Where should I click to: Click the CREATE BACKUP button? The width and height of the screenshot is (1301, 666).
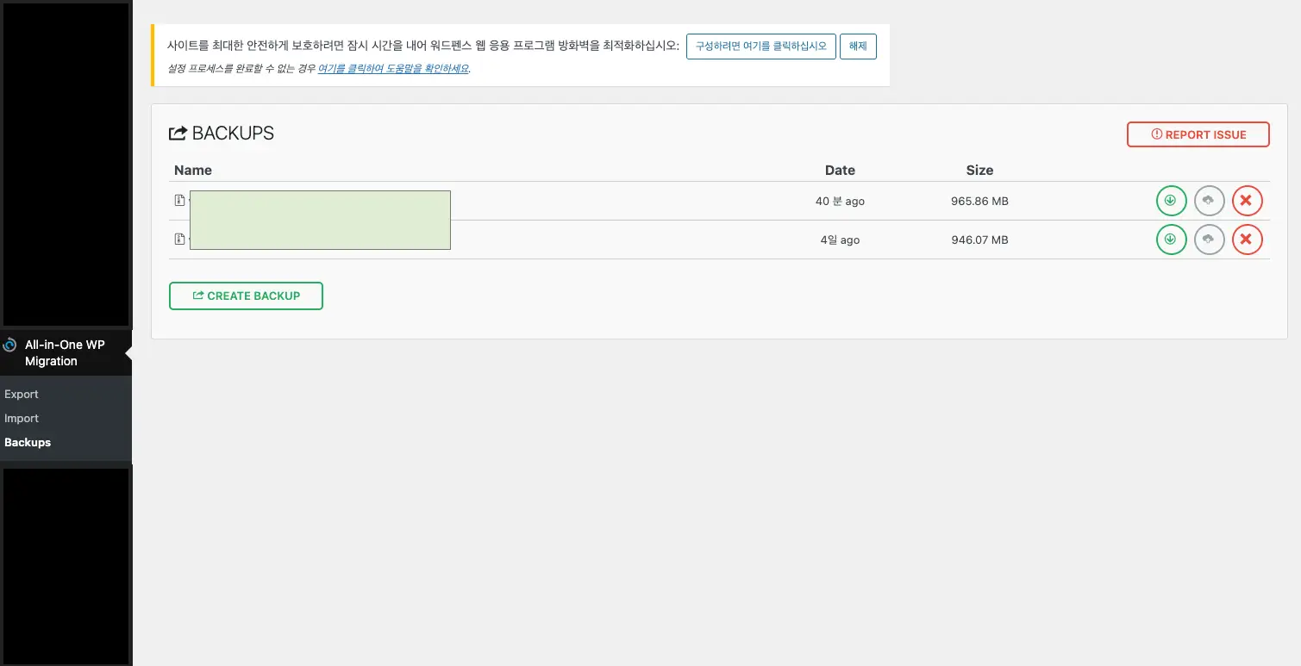246,296
